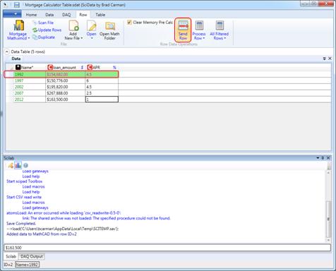Click the Process Row calculator icon

[199, 25]
